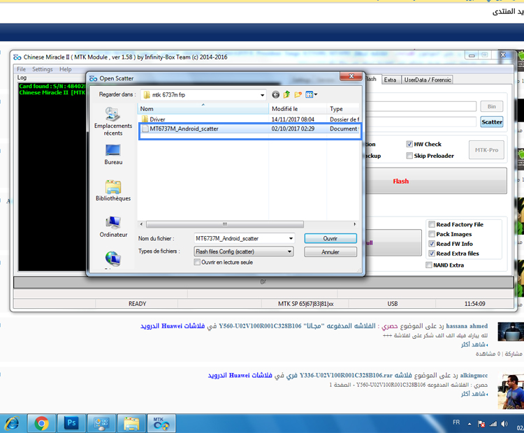
Task: Sort files by 'Modifié le' column header
Action: 298,109
